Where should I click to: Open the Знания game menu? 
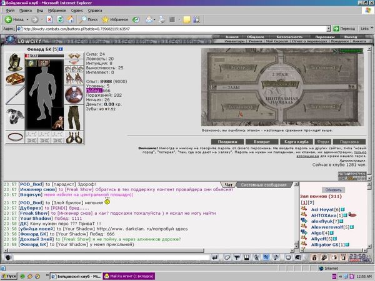coord(232,37)
